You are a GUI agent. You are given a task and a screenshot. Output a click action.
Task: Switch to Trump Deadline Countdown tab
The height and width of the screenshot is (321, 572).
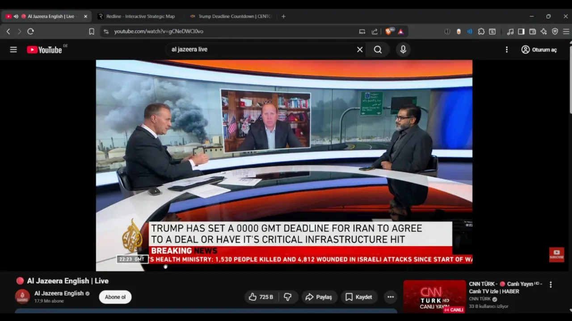click(x=231, y=16)
